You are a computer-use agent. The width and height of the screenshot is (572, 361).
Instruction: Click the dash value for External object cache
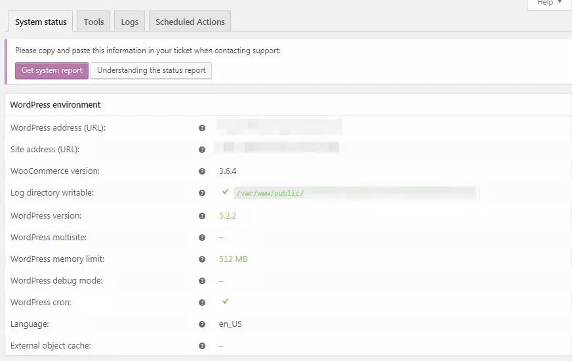(x=221, y=346)
